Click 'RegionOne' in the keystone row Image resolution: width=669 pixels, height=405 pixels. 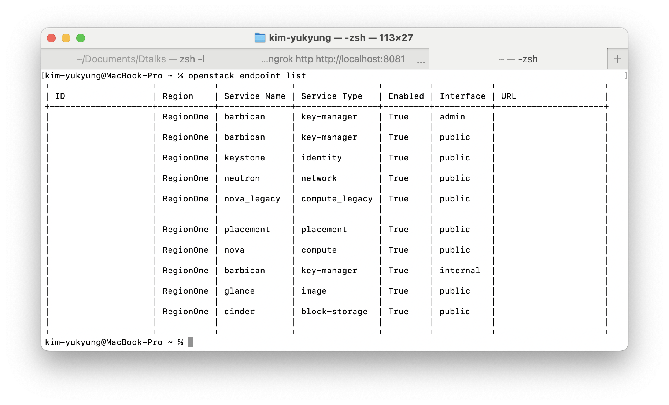coord(185,158)
